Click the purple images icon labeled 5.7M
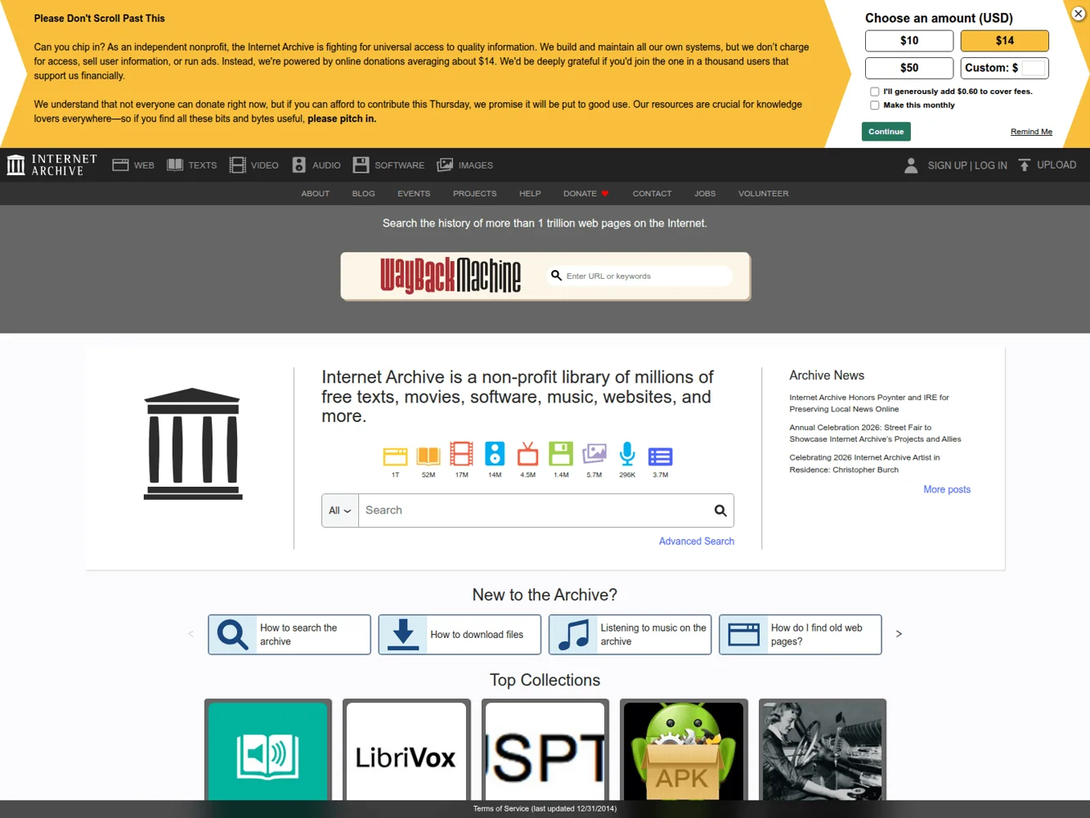Image resolution: width=1090 pixels, height=818 pixels. [594, 454]
